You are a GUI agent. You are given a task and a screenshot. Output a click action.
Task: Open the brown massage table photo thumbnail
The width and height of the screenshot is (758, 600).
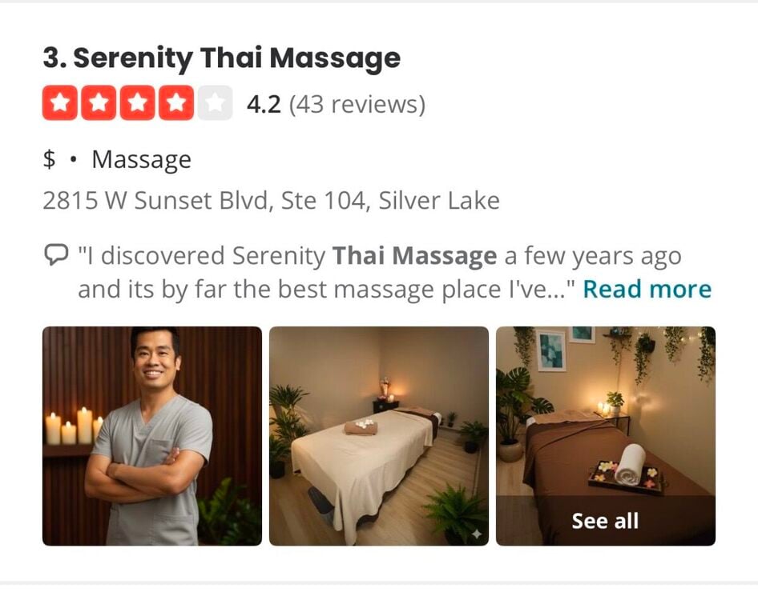tap(606, 411)
